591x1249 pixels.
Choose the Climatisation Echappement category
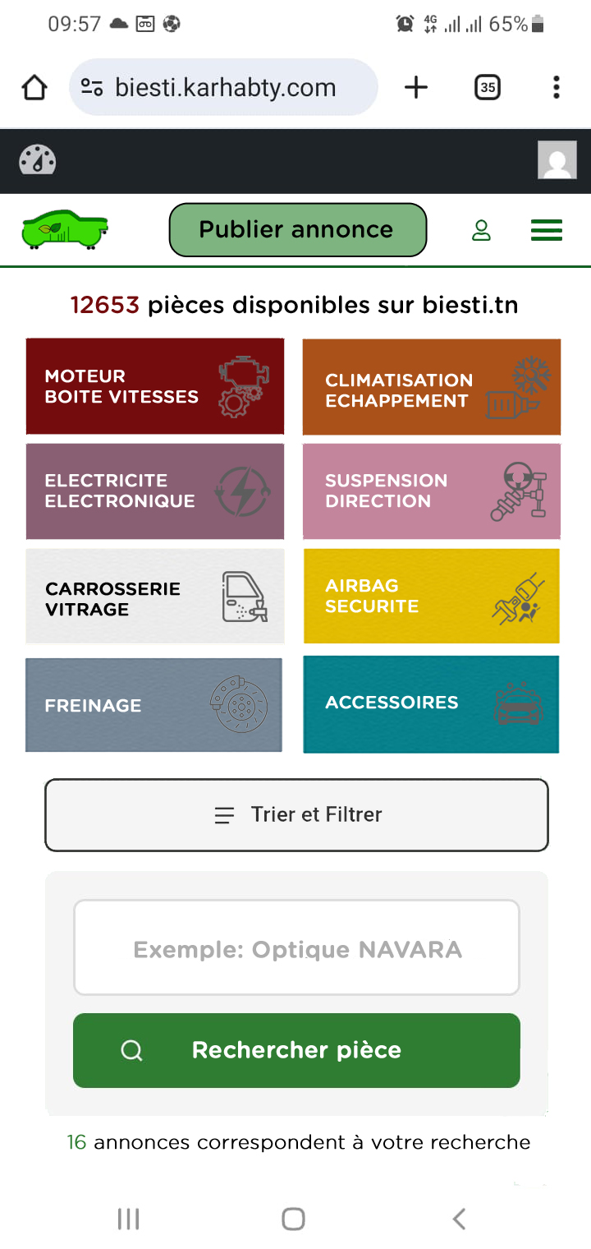pyautogui.click(x=431, y=388)
